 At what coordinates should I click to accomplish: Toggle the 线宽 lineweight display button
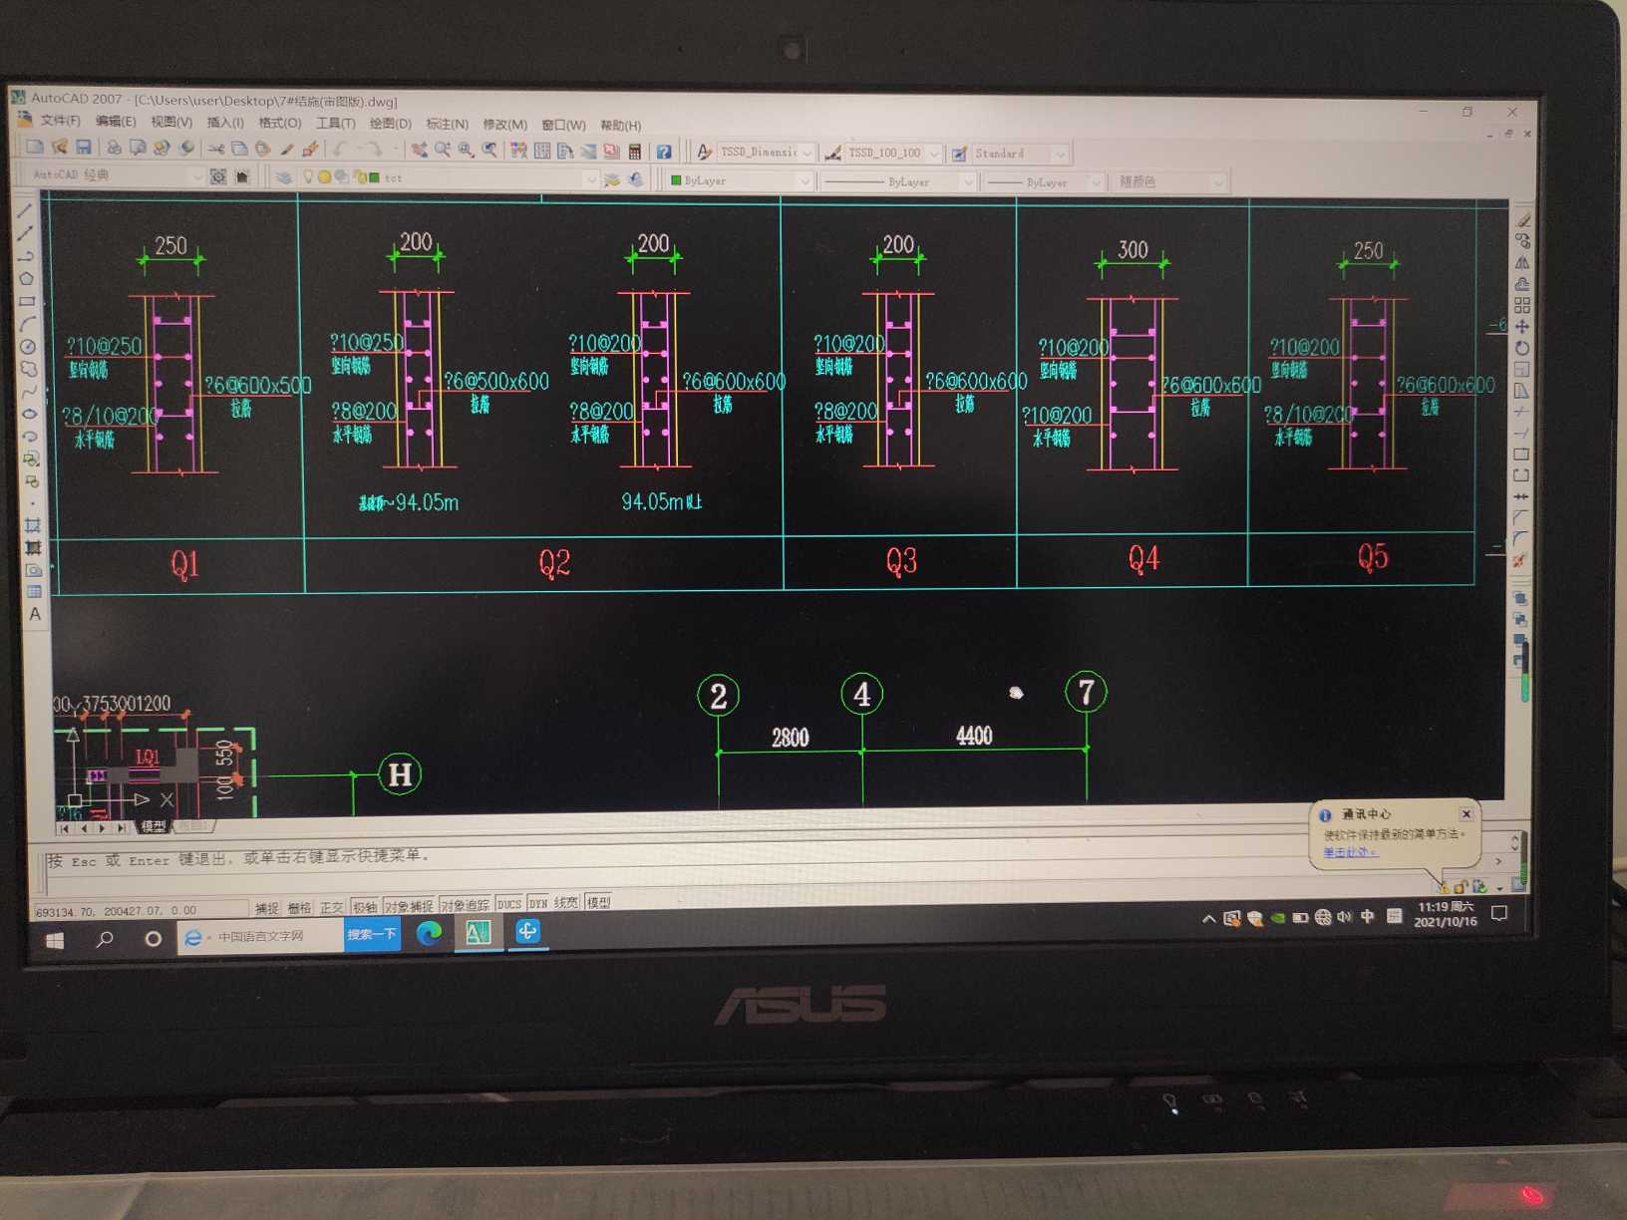tap(566, 902)
